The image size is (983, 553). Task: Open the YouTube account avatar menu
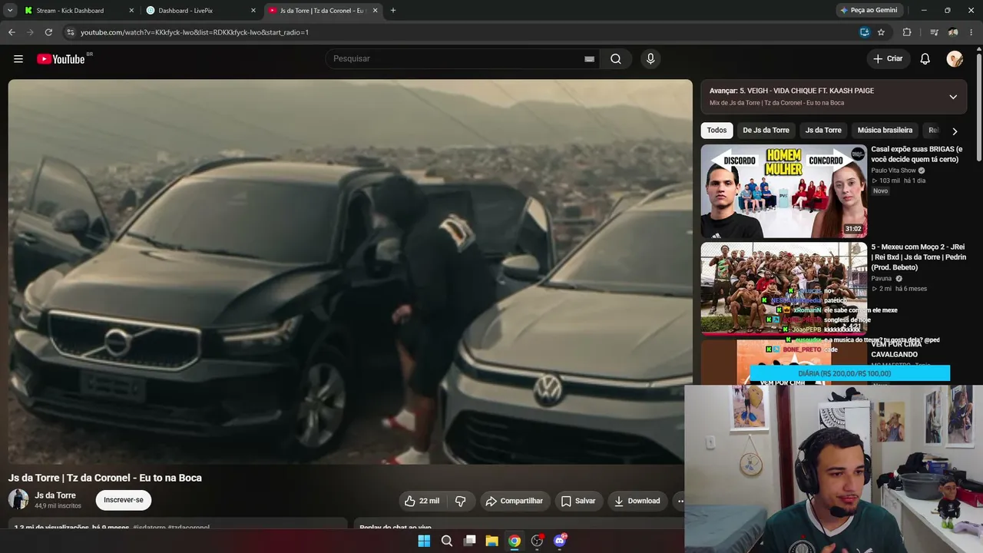coord(955,59)
